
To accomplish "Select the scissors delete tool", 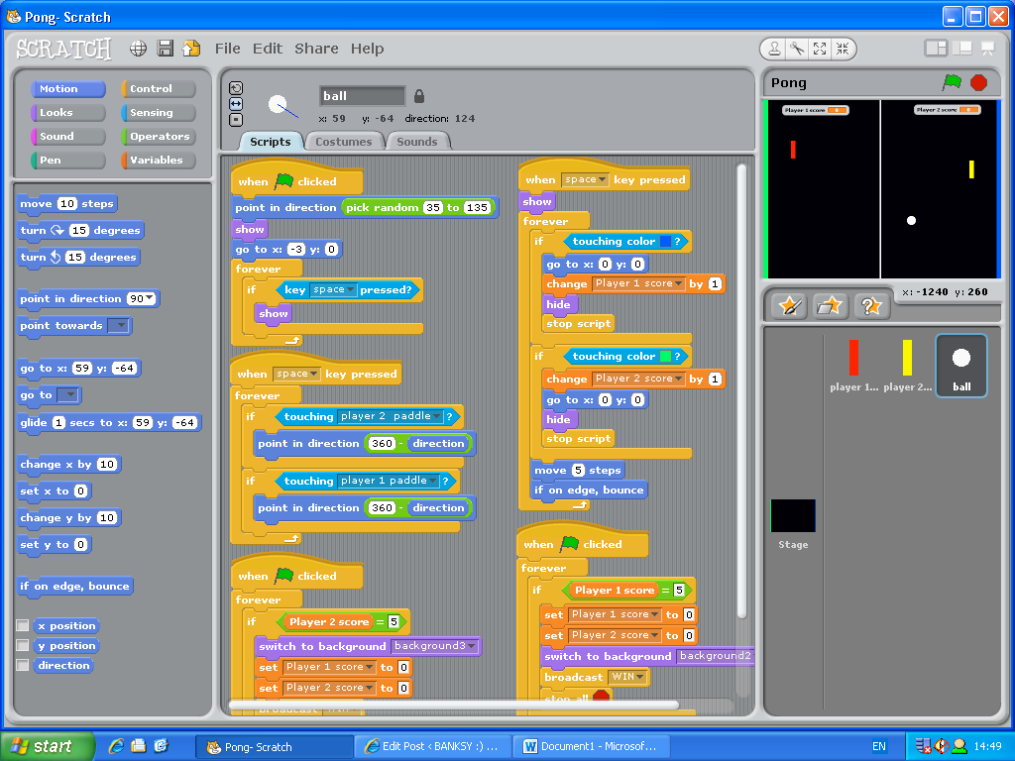I will tap(797, 49).
